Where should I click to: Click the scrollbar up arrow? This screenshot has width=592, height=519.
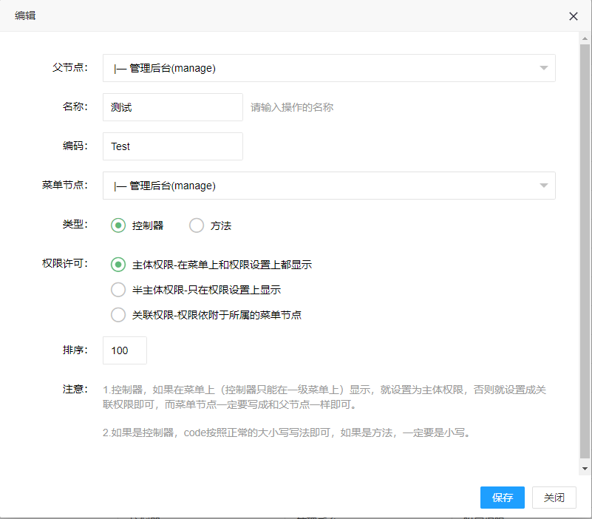585,38
